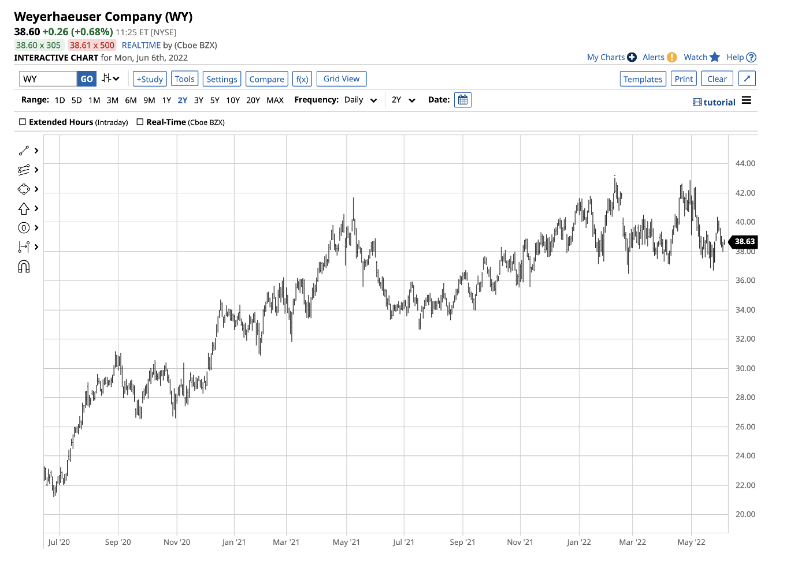
Task: Open the My Charts link
Action: pos(606,57)
